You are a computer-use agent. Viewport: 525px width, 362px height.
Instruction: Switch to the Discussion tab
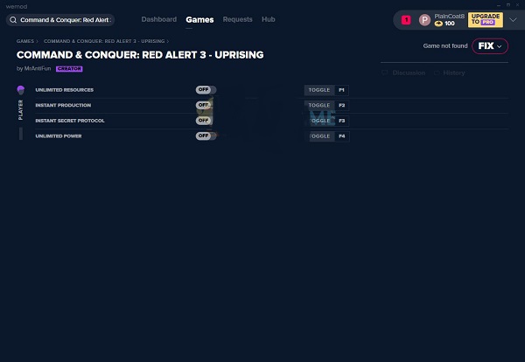pyautogui.click(x=409, y=73)
